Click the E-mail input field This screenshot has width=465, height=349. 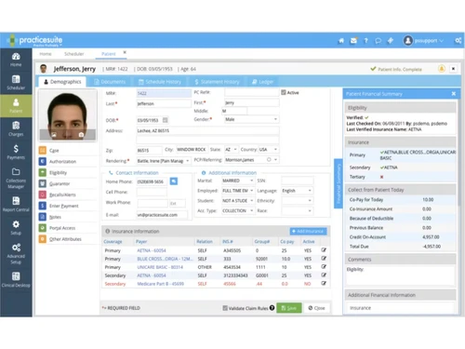[x=162, y=215]
